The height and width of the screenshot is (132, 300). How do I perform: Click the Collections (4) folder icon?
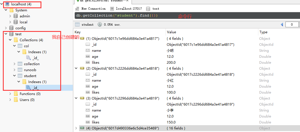(16, 40)
